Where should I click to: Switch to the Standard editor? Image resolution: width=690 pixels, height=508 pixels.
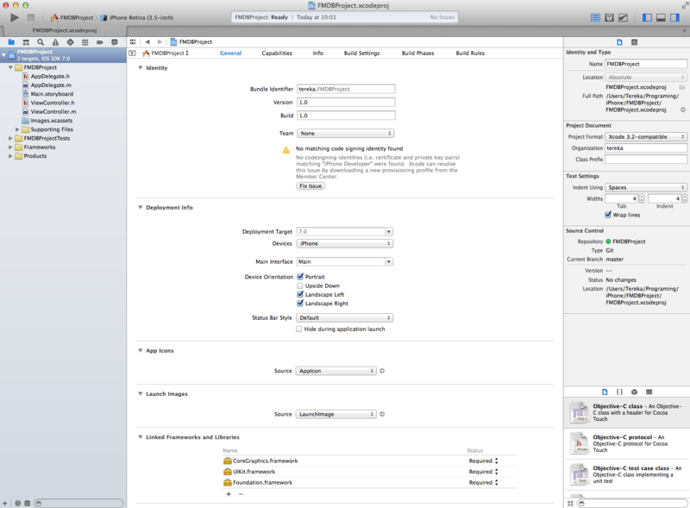[595, 17]
